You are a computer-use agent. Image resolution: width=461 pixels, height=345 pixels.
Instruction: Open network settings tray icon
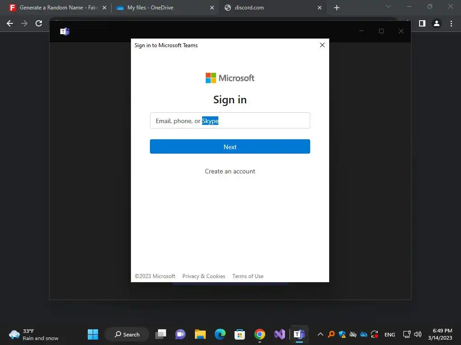coord(407,334)
